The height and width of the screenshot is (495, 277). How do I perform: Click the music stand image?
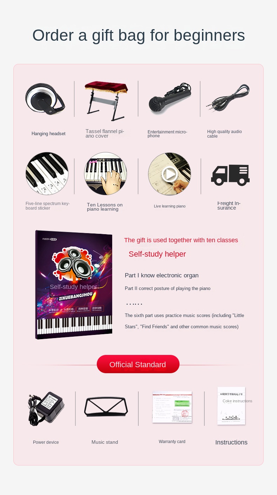(106, 407)
